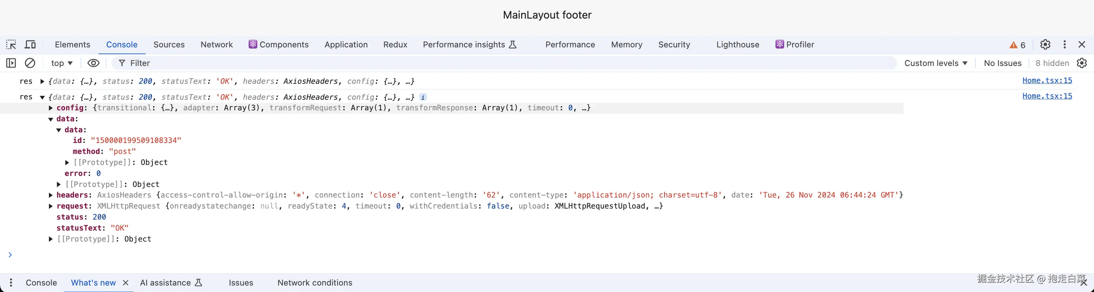Close the What's new drawer tab
Viewport: 1094px width, 292px height.
click(126, 283)
